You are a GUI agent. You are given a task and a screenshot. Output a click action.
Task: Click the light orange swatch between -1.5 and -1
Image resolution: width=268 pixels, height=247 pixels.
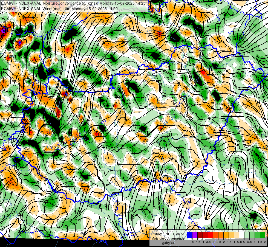[x=231, y=235]
